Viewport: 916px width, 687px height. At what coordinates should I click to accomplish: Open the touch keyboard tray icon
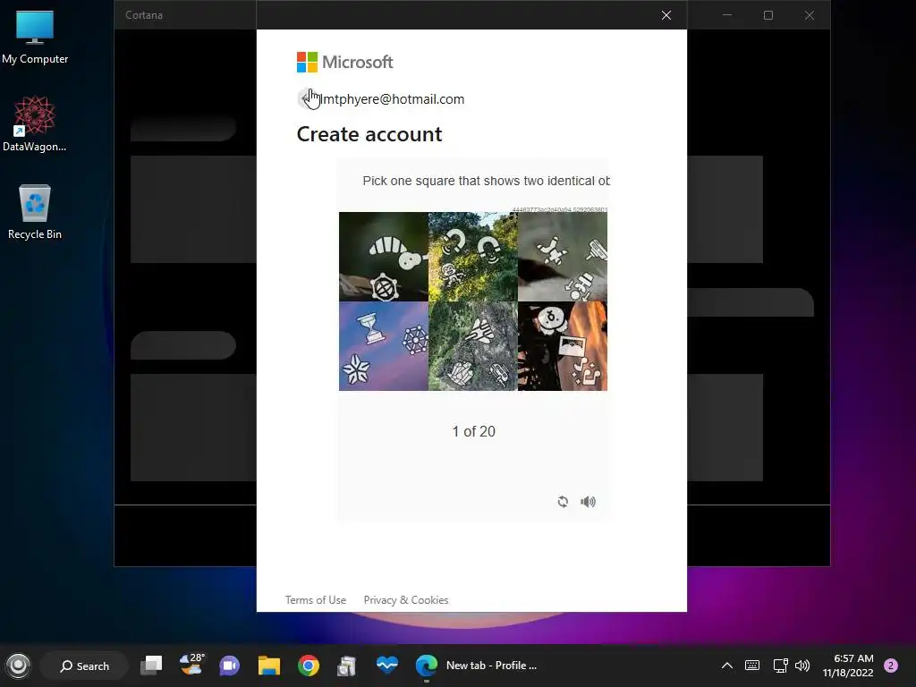tap(752, 666)
